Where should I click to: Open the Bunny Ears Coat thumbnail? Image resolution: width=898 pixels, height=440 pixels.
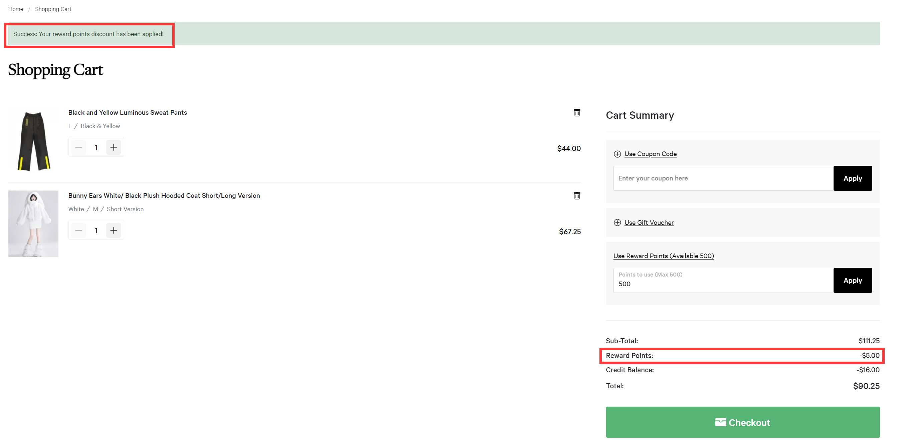33,224
